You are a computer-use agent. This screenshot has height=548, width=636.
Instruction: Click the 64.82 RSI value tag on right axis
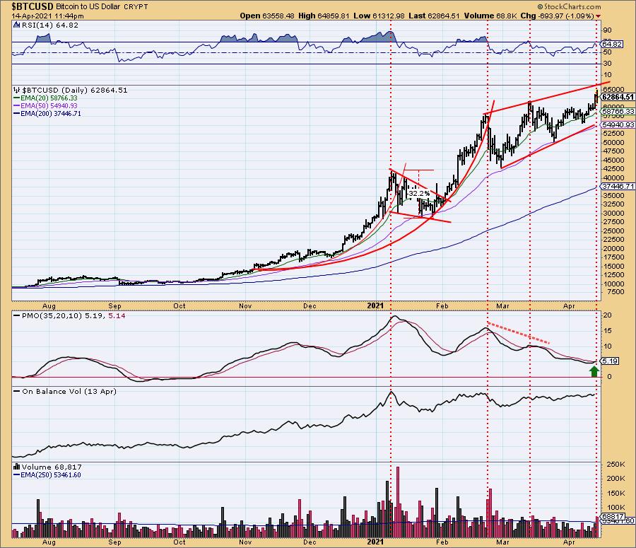[x=612, y=44]
